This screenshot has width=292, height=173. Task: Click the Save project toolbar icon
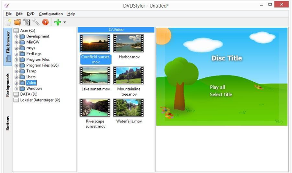[27, 22]
